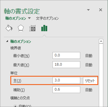
Task: Open the Axis Options bar chart tab
Action: tap(44, 28)
